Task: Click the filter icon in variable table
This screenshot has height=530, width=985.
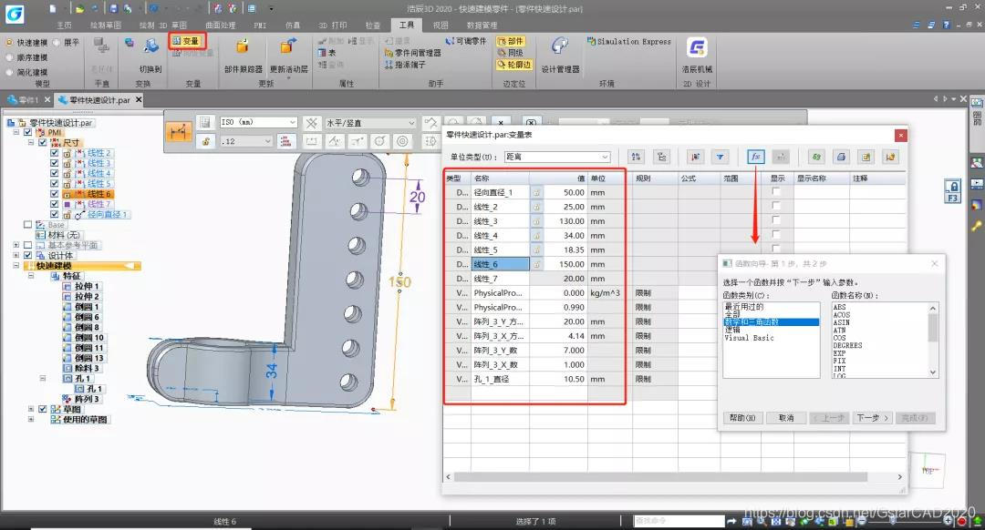Action: [x=720, y=157]
